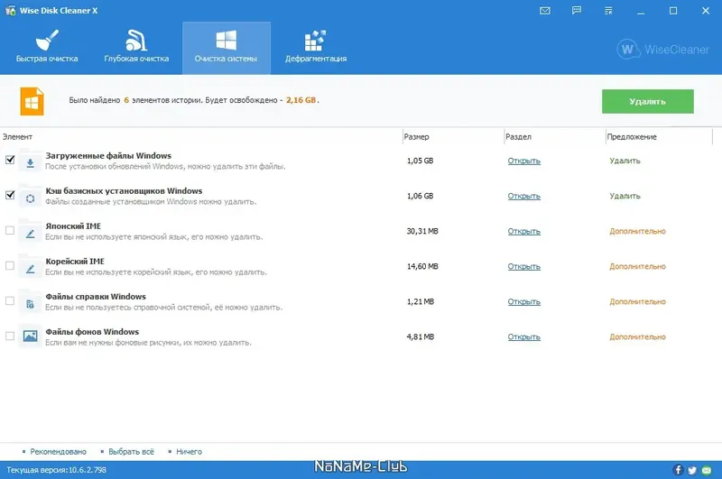
Task: Click Удалить suggestion for Кэш базисных установщиков
Action: pos(625,196)
